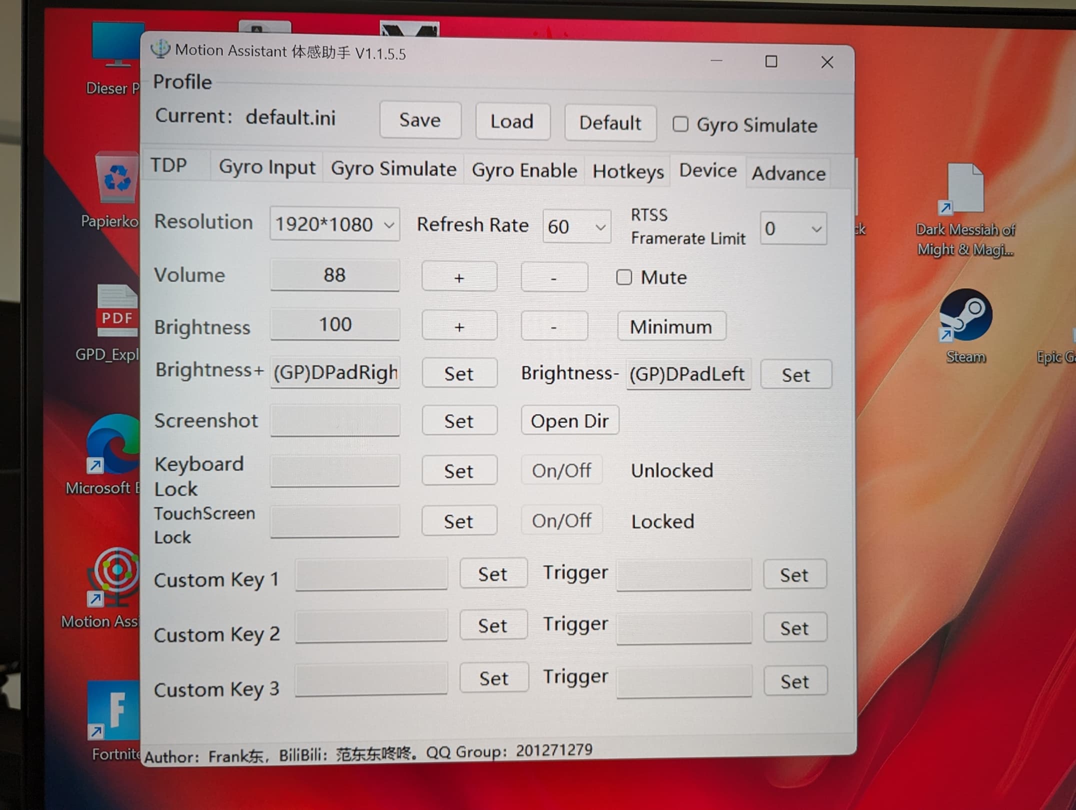Click the Screenshot hotkey field
1076x810 pixels.
(335, 420)
